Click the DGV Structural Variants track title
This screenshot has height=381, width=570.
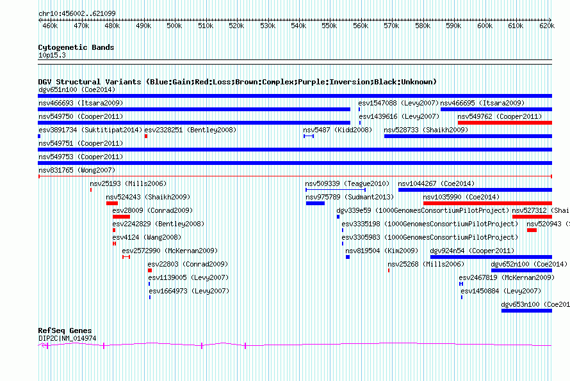click(x=237, y=82)
